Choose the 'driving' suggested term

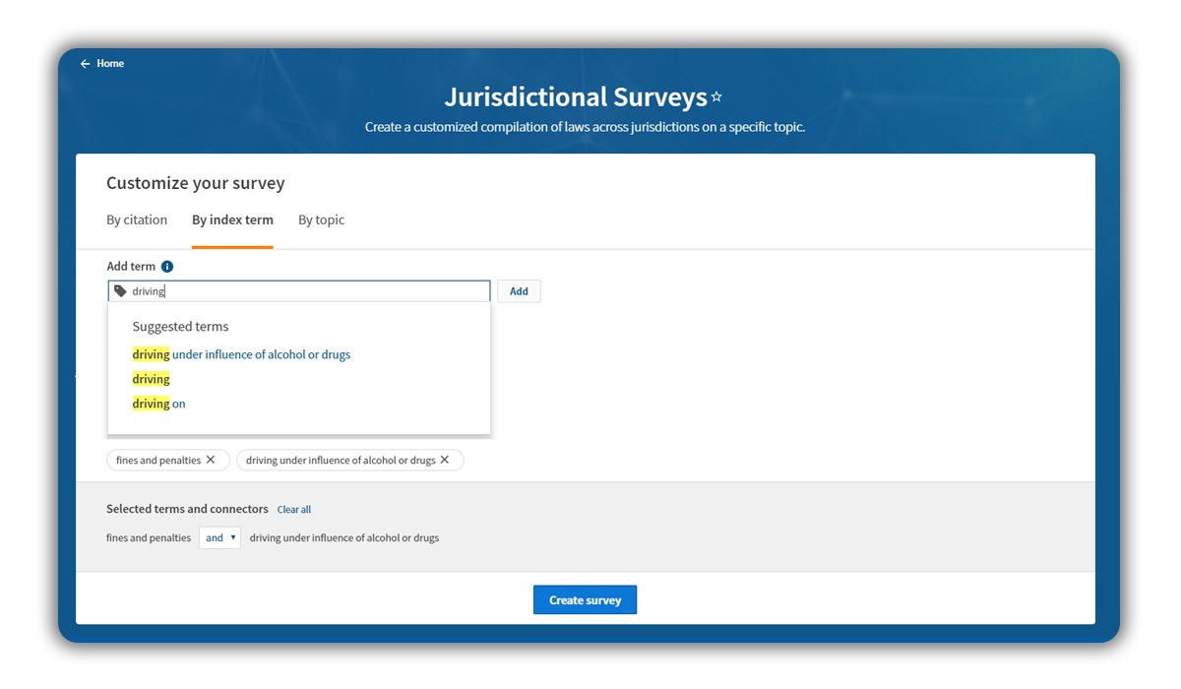click(152, 379)
